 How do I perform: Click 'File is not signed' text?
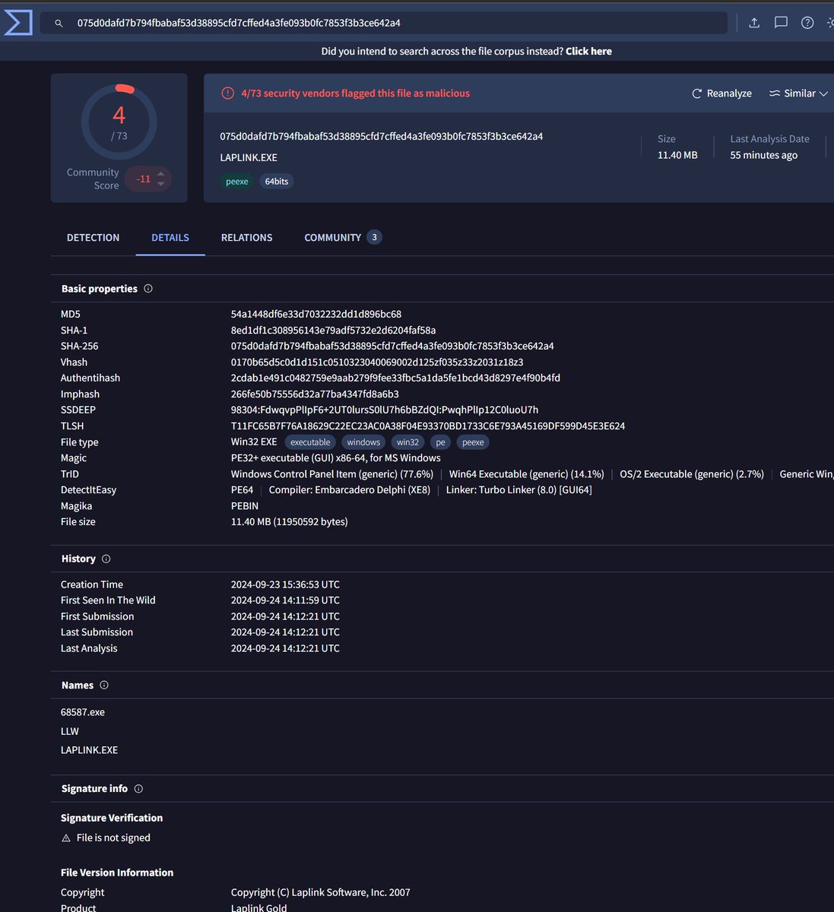(113, 838)
